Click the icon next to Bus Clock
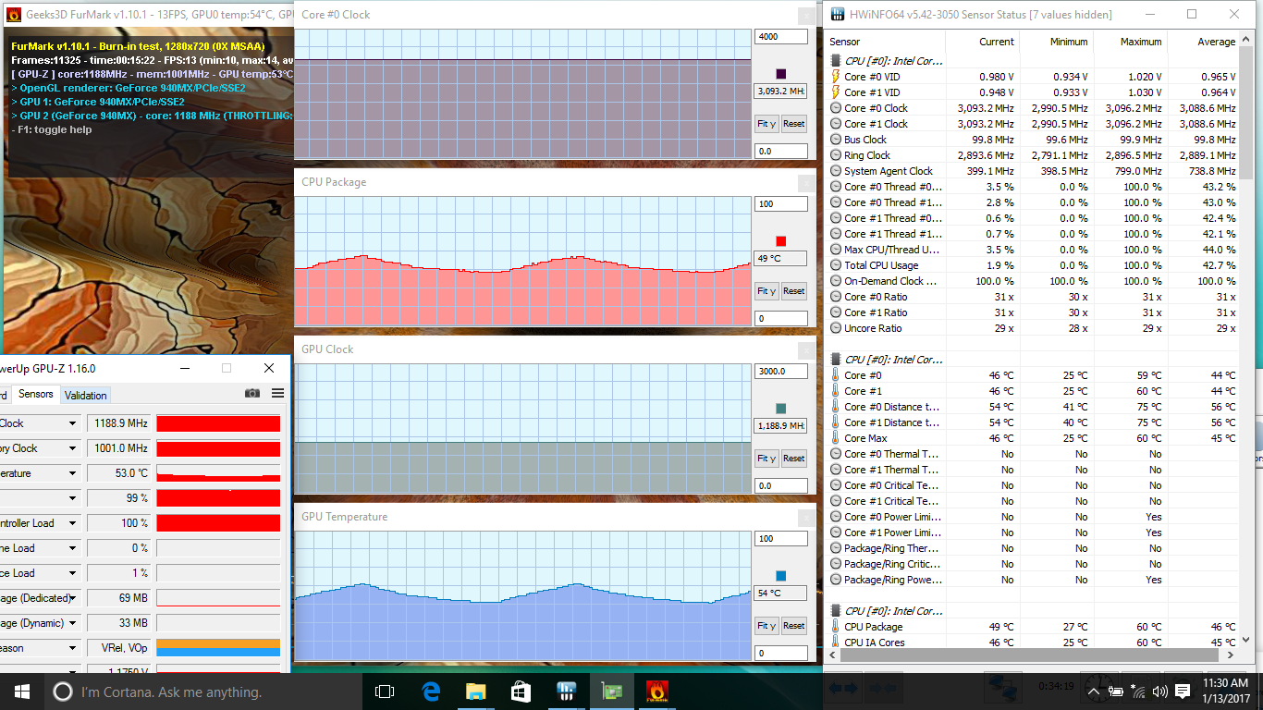Image resolution: width=1263 pixels, height=710 pixels. (x=836, y=140)
